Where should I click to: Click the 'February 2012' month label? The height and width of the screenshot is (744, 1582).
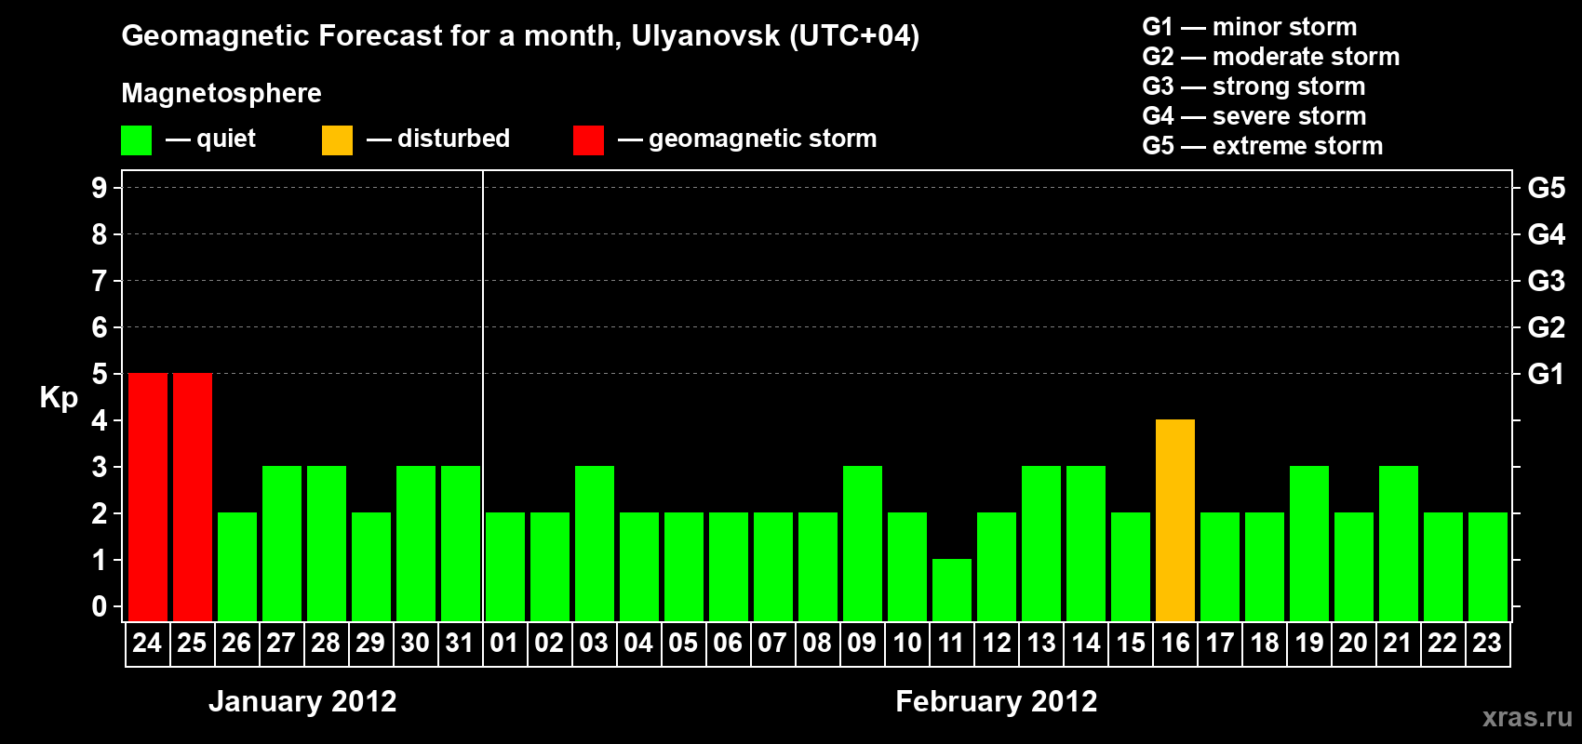pos(996,701)
